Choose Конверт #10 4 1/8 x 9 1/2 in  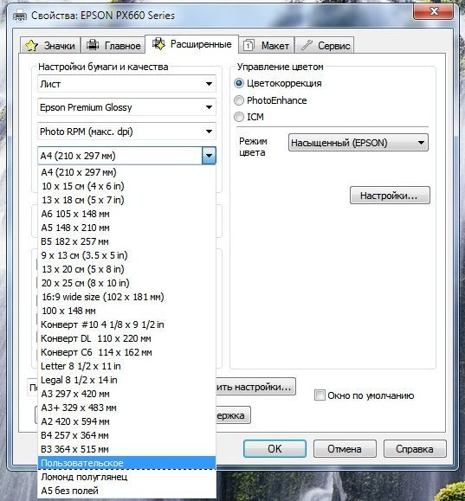(x=126, y=324)
